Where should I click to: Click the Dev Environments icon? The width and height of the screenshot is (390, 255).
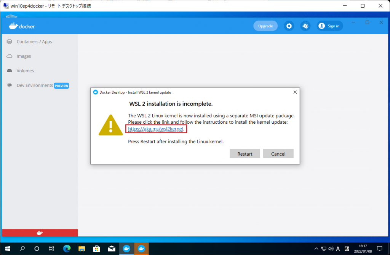point(10,85)
